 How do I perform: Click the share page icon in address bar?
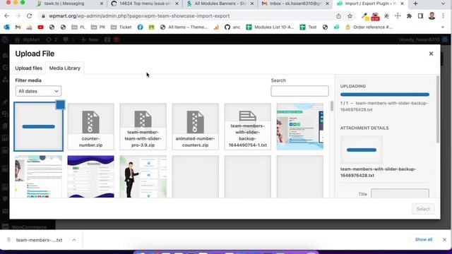click(338, 16)
